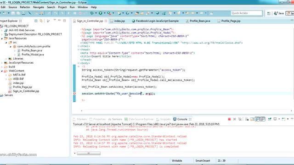Image resolution: width=294 pixels, height=165 pixels.
Task: Collapse the com.chillyfacts.com.profile package
Action: click(11, 47)
